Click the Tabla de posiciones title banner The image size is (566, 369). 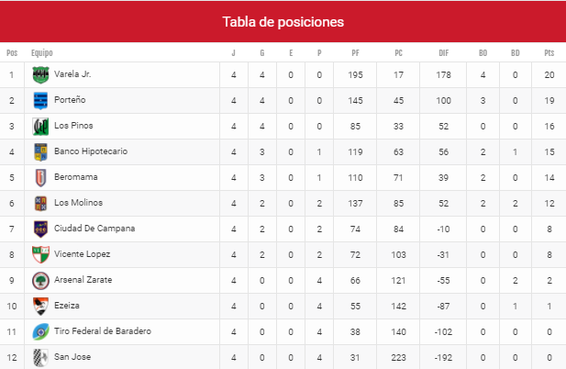[283, 22]
